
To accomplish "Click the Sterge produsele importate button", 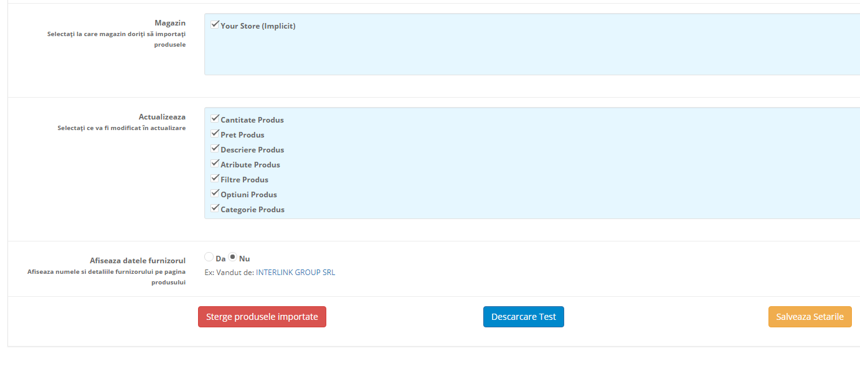I will (262, 316).
